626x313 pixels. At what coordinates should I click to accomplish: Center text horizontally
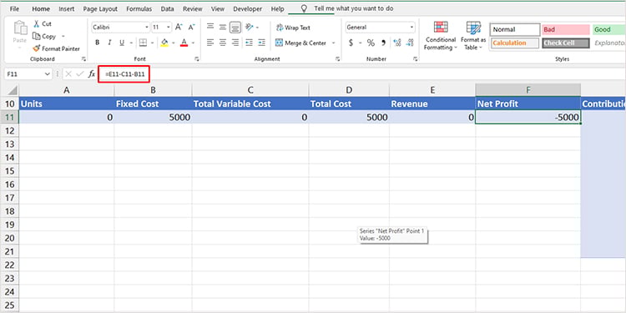(223, 43)
